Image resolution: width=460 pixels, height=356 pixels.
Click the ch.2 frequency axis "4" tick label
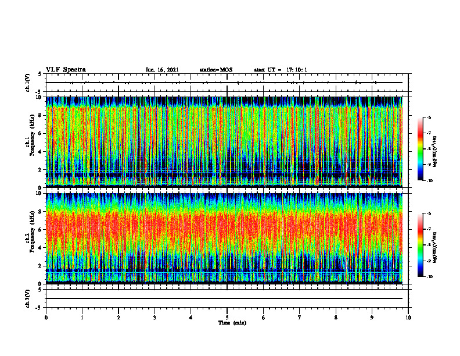(x=41, y=248)
